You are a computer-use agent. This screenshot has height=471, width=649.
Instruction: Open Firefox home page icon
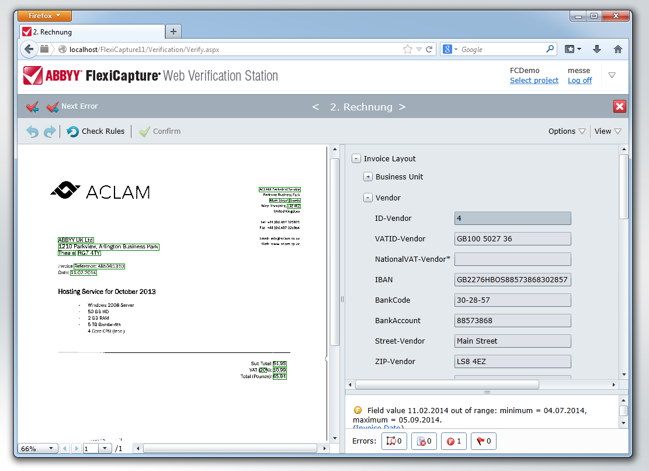point(617,50)
